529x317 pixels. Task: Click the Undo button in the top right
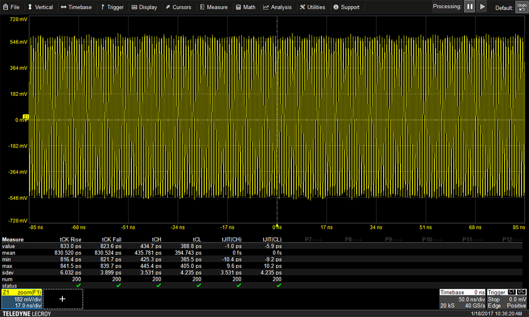point(521,7)
